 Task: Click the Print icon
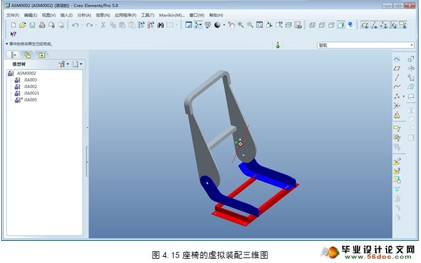42,25
